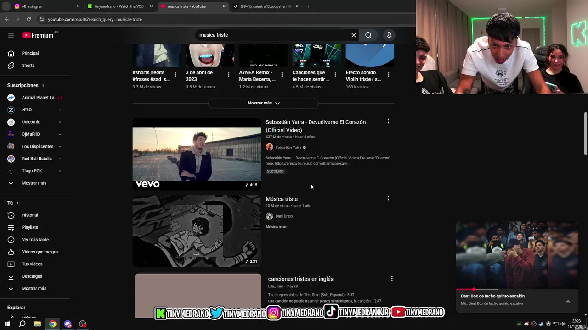Start voice search with microphone icon
Screen dimensions: 588x330
point(389,35)
